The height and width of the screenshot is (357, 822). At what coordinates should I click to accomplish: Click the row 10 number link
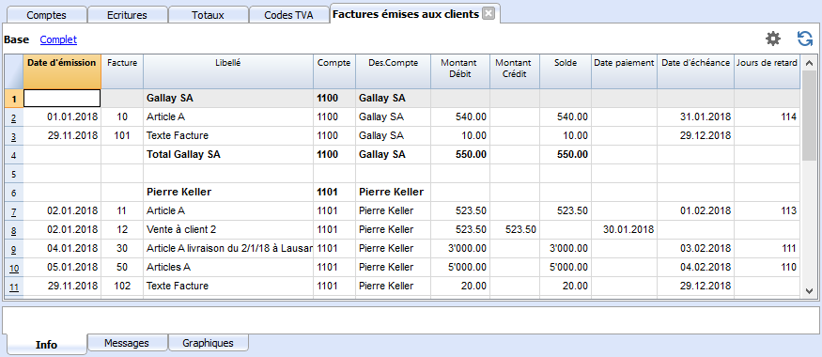[14, 268]
